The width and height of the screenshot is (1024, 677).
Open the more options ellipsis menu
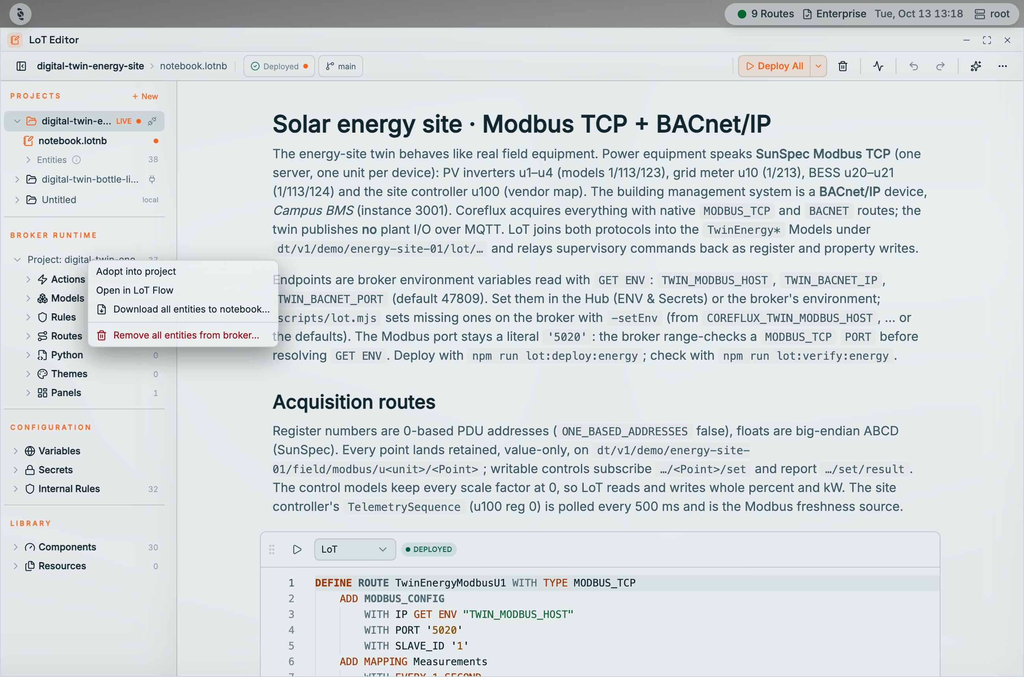pos(1002,66)
